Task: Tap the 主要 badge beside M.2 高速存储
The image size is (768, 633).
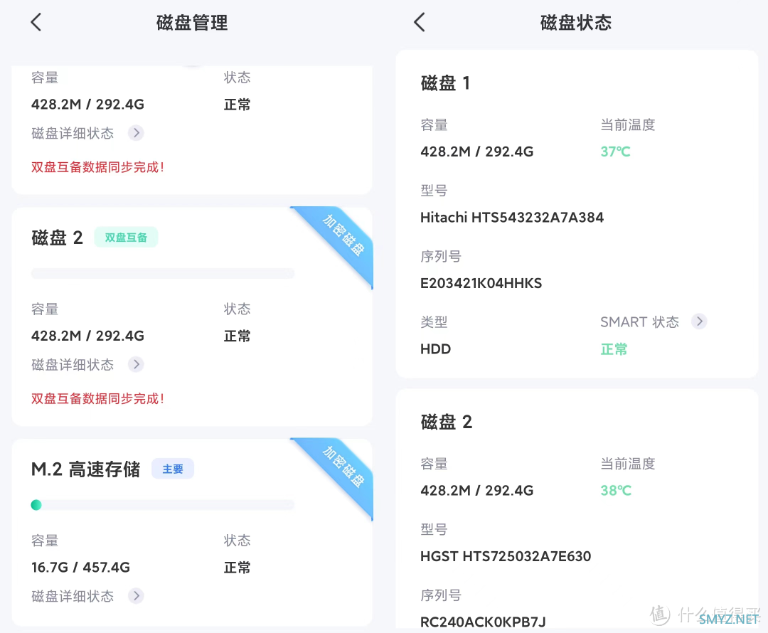Action: coord(172,469)
